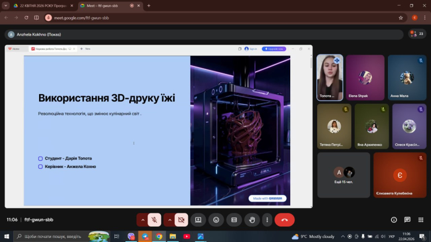Open the 'Ещё 15 чел.' participants tile

344,174
